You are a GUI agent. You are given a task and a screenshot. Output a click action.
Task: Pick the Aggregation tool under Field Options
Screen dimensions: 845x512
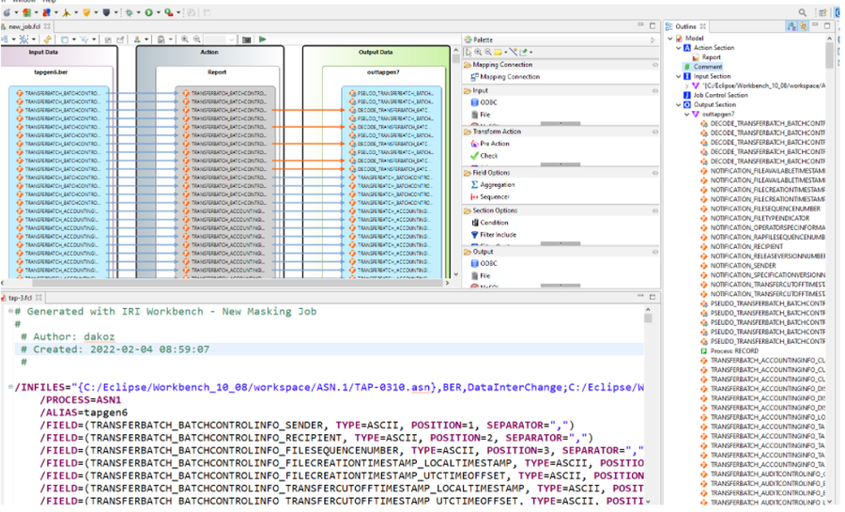(497, 185)
